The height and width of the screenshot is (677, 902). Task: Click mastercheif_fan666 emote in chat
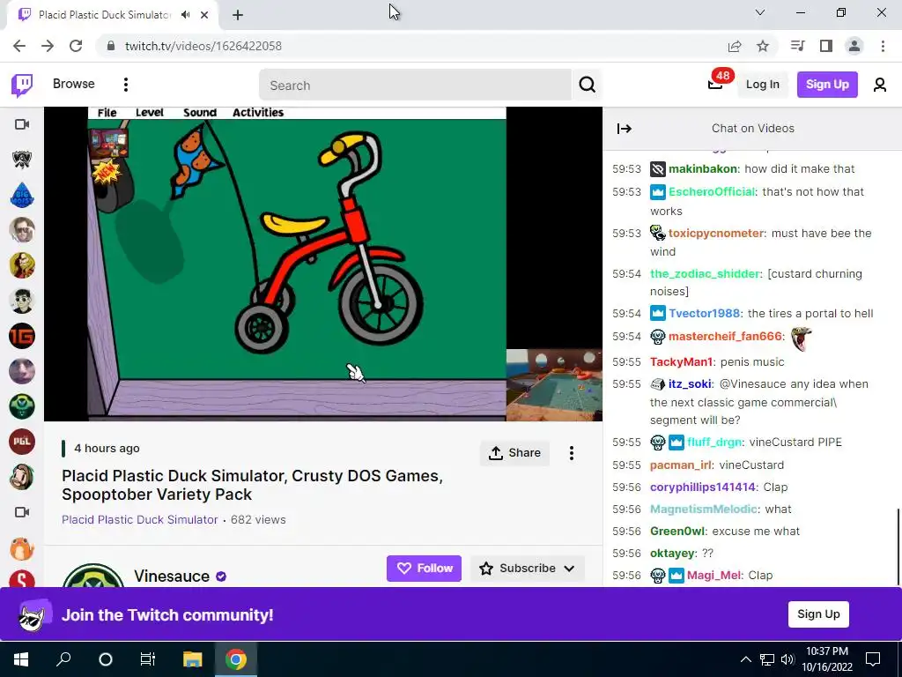click(801, 338)
